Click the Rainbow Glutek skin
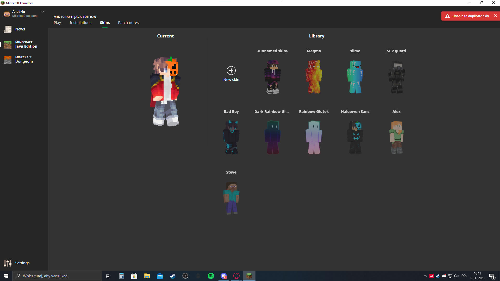Viewport: 500px width, 281px height. (314, 137)
